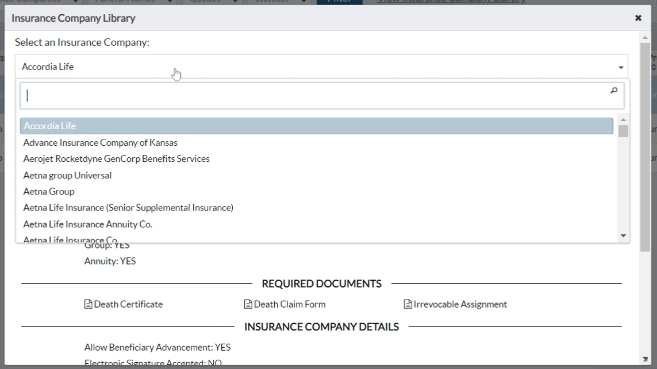Image resolution: width=657 pixels, height=369 pixels.
Task: Select Advance Insurance Company of Kansas
Action: 99,142
